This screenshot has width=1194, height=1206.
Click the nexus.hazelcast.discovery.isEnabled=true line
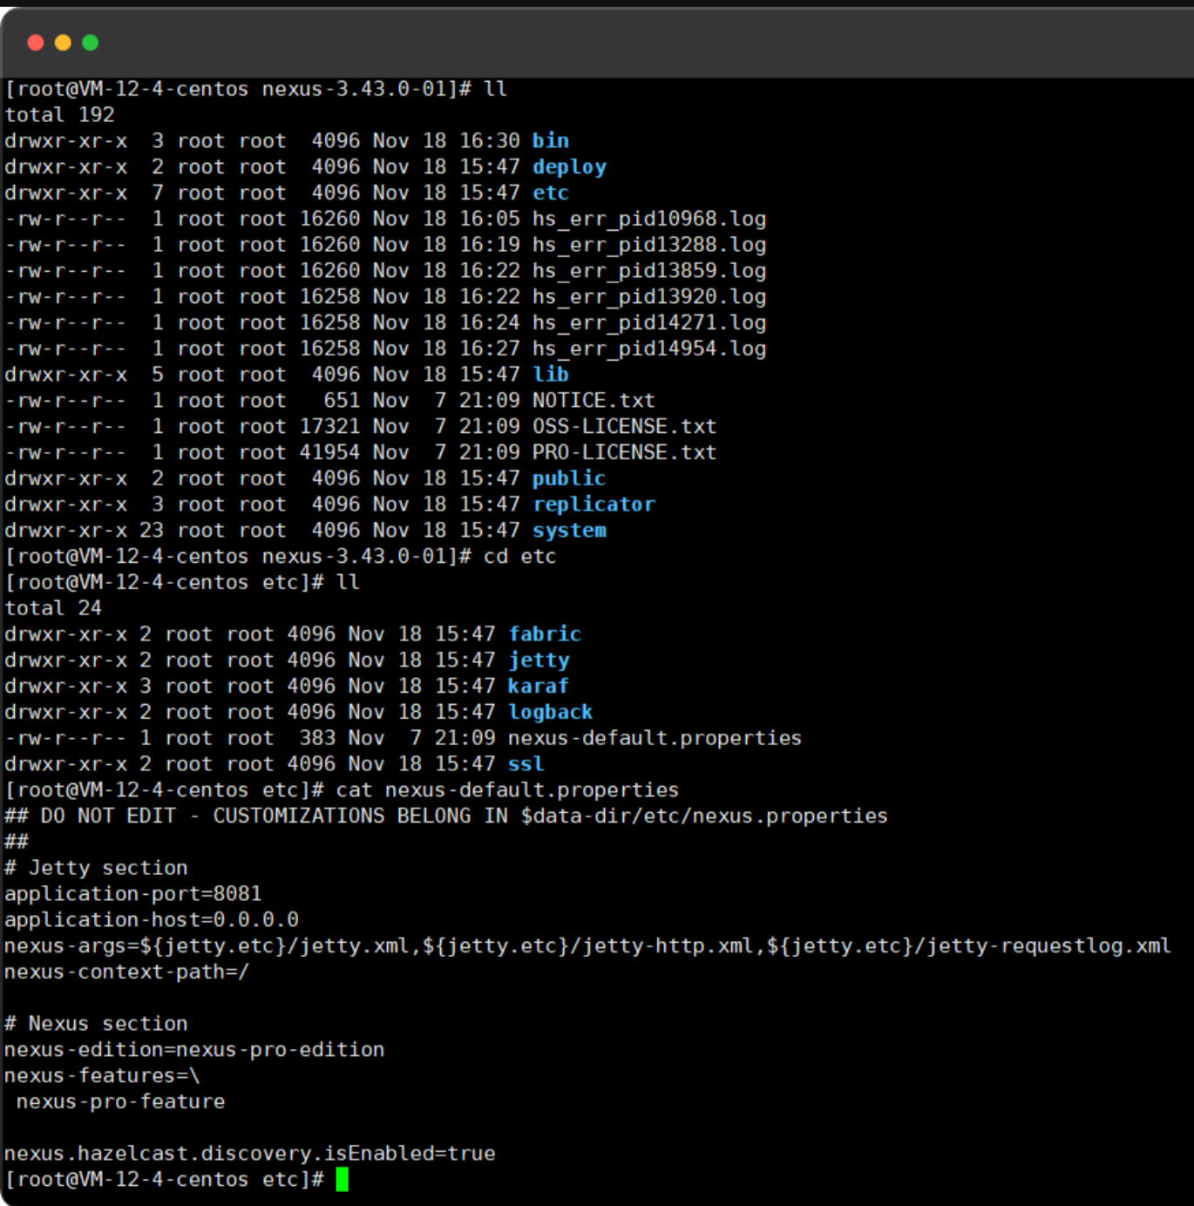tap(250, 1154)
